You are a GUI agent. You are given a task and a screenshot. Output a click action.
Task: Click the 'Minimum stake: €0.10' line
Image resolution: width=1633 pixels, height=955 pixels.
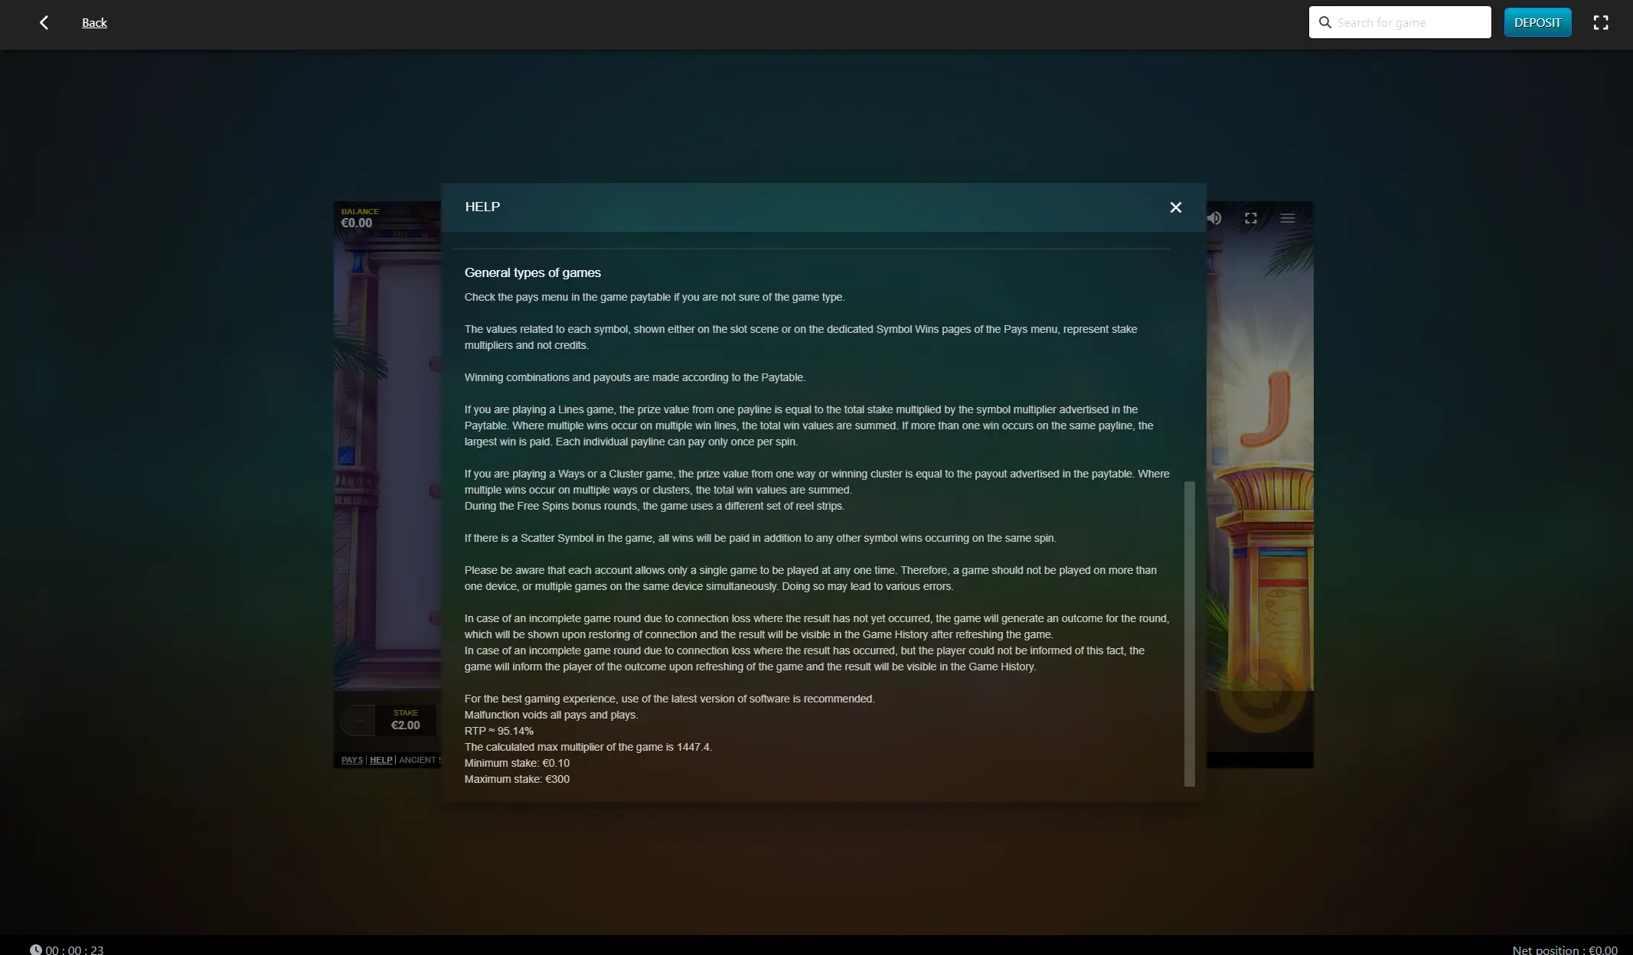pos(517,763)
